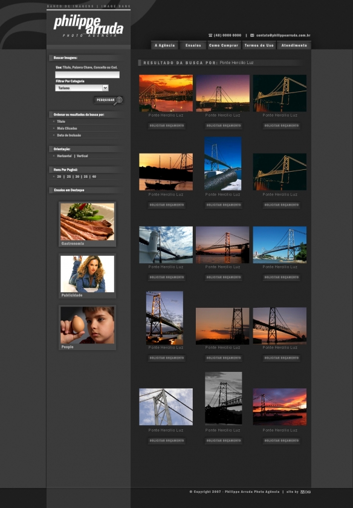The height and width of the screenshot is (508, 353).
Task: Request quote under the black-and-white bridge photo
Action: pos(224,441)
